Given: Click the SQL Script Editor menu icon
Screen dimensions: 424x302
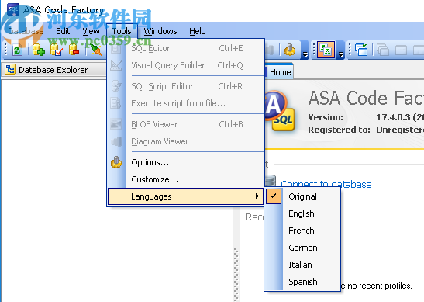Looking at the screenshot, I should click(116, 86).
